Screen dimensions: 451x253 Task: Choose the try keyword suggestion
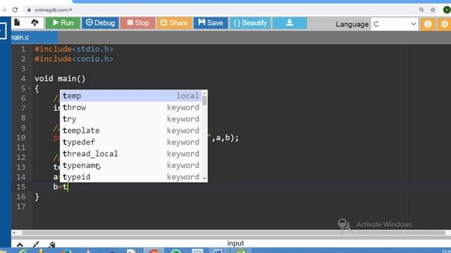point(131,119)
